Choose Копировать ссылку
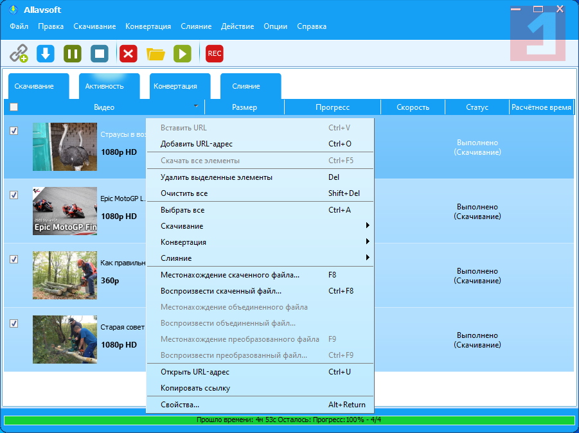The height and width of the screenshot is (433, 579). [x=260, y=388]
